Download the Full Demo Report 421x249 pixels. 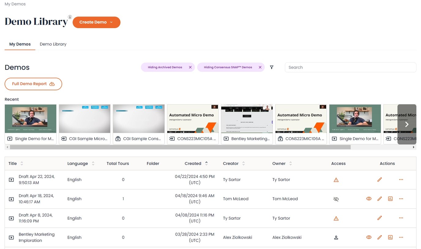click(33, 84)
